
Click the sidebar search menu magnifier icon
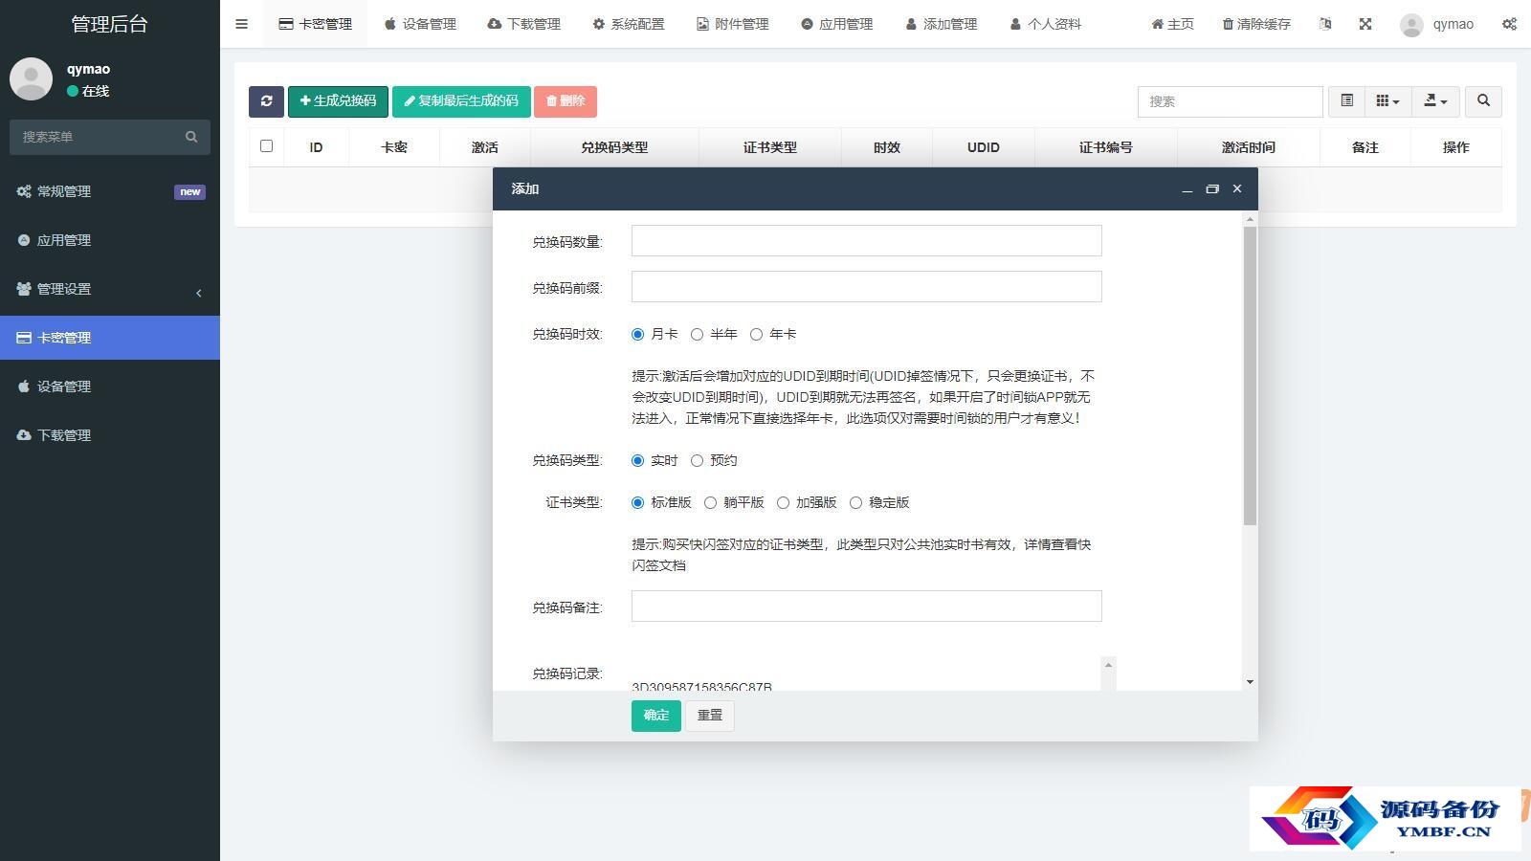click(x=191, y=137)
